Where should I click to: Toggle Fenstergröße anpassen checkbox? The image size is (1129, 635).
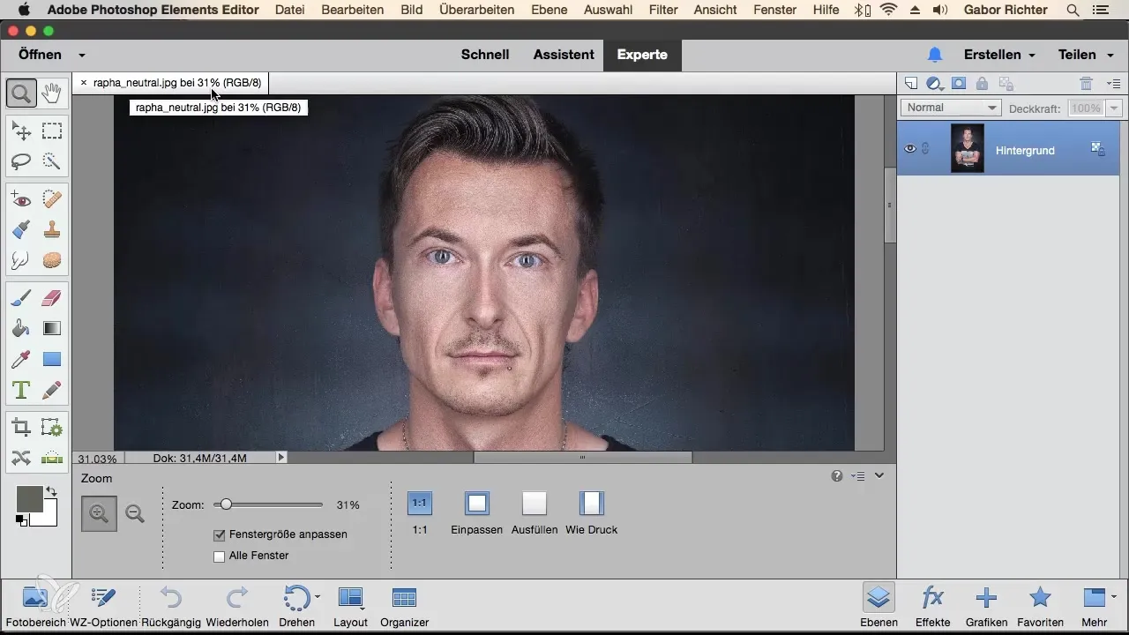(220, 534)
